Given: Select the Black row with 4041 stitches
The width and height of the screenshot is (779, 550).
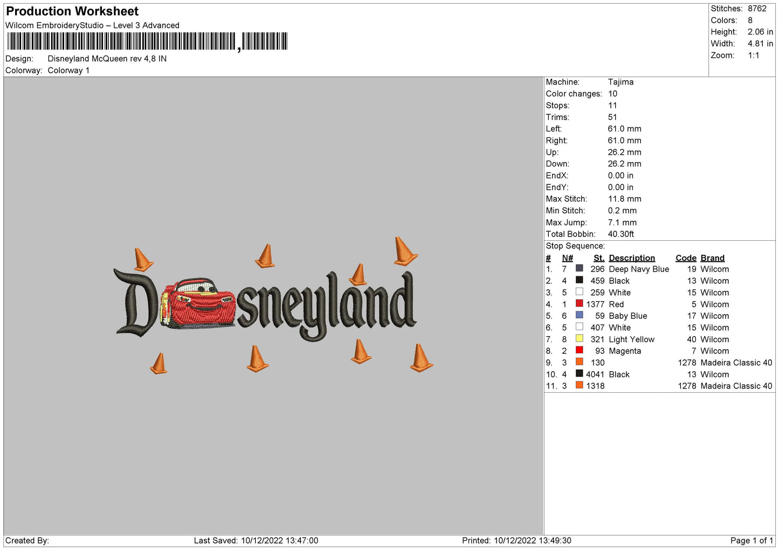Looking at the screenshot, I should tap(660, 374).
